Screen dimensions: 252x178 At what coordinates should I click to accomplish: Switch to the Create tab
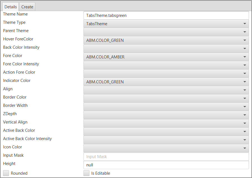(x=27, y=7)
